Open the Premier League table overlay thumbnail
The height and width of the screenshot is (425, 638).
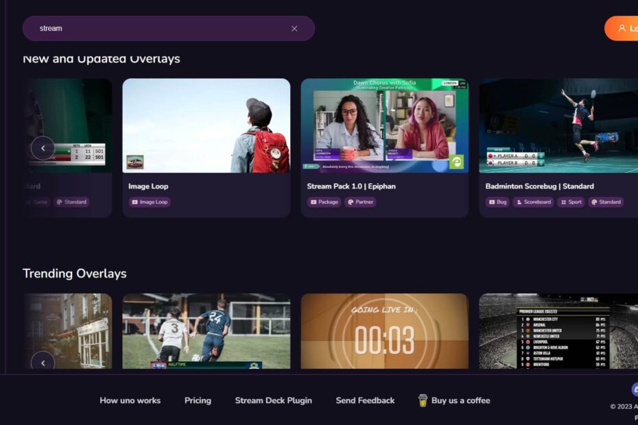tap(558, 331)
